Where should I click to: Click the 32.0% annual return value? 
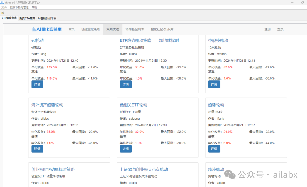(139, 132)
